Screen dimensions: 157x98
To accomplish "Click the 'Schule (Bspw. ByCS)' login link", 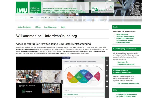I will 125,41.
